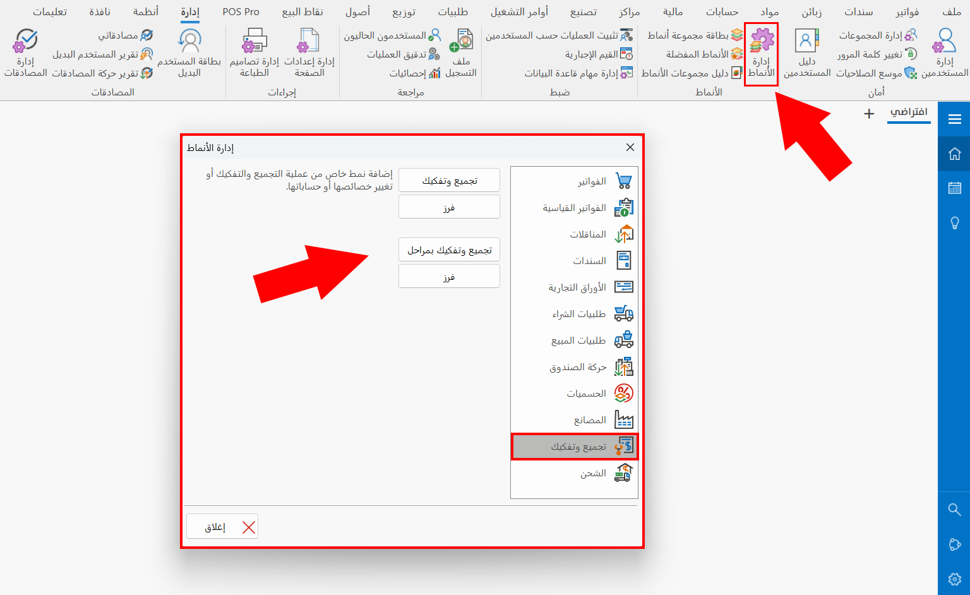
Task: Open بطاقة مجموعة أنماط
Action: click(x=695, y=35)
